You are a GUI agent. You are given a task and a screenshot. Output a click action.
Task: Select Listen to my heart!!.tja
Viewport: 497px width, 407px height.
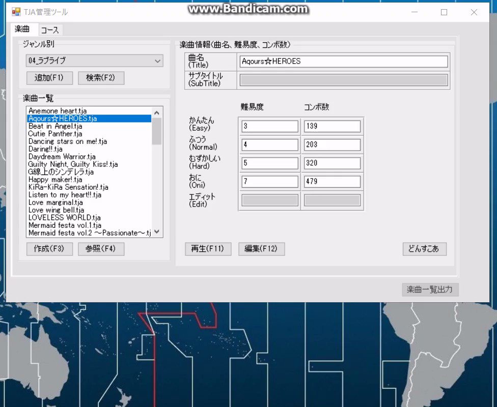(x=89, y=195)
